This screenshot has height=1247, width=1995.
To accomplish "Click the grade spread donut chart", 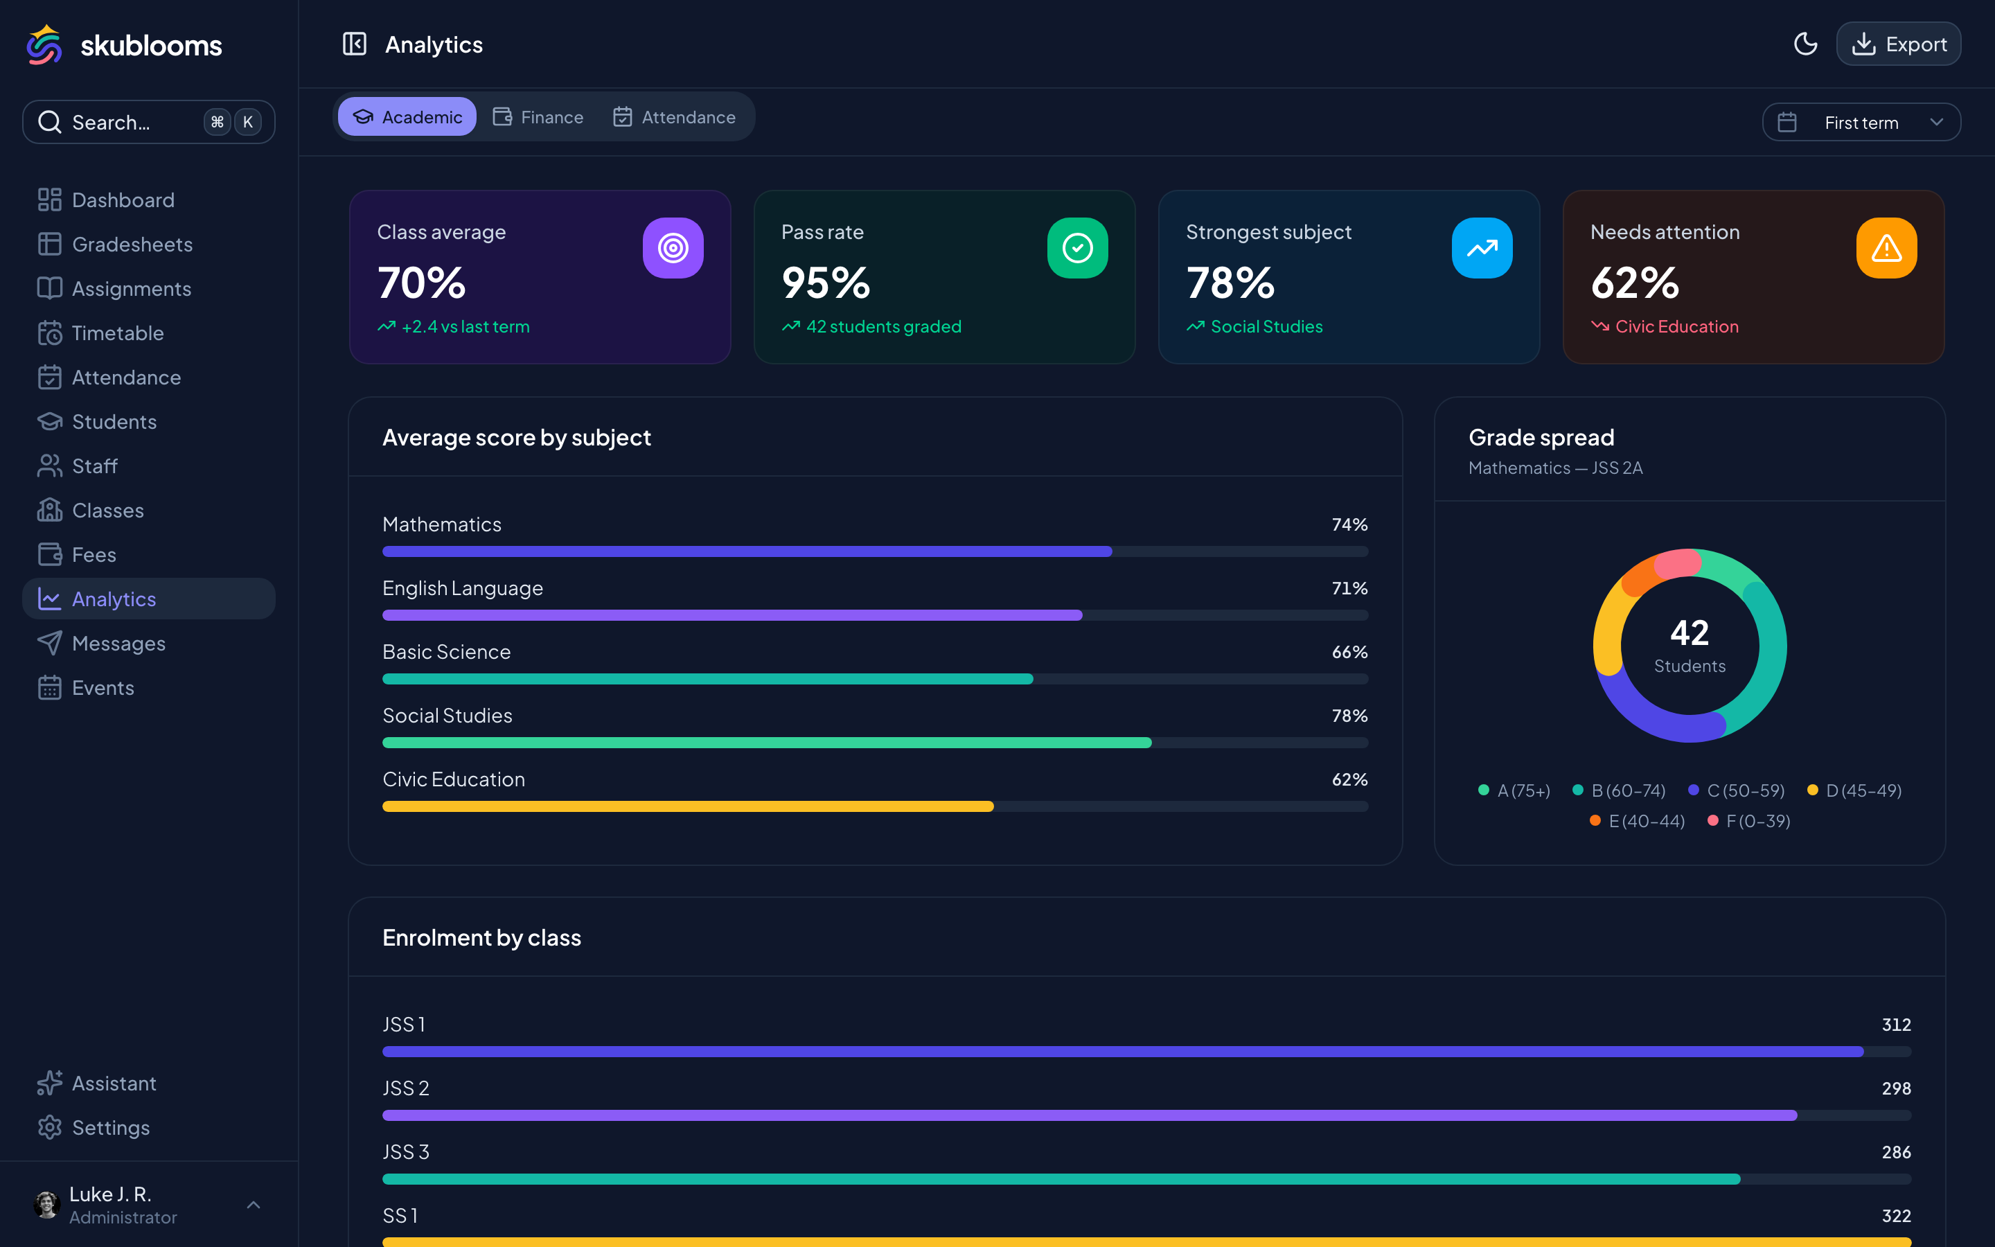I will pyautogui.click(x=1690, y=646).
